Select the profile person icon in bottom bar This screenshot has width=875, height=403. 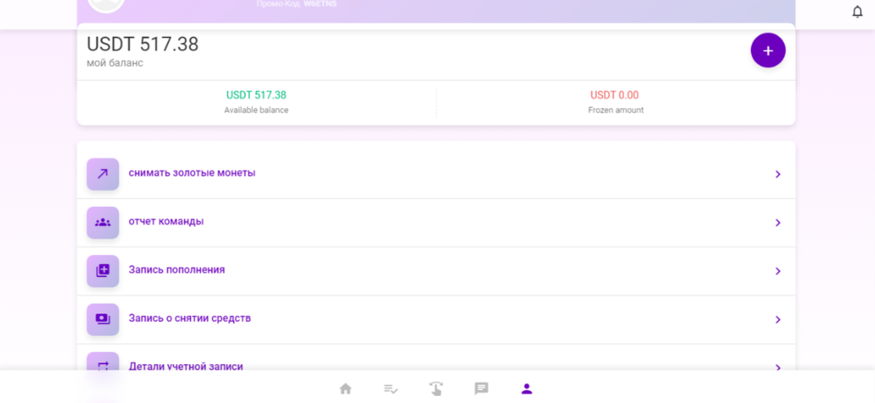[526, 389]
